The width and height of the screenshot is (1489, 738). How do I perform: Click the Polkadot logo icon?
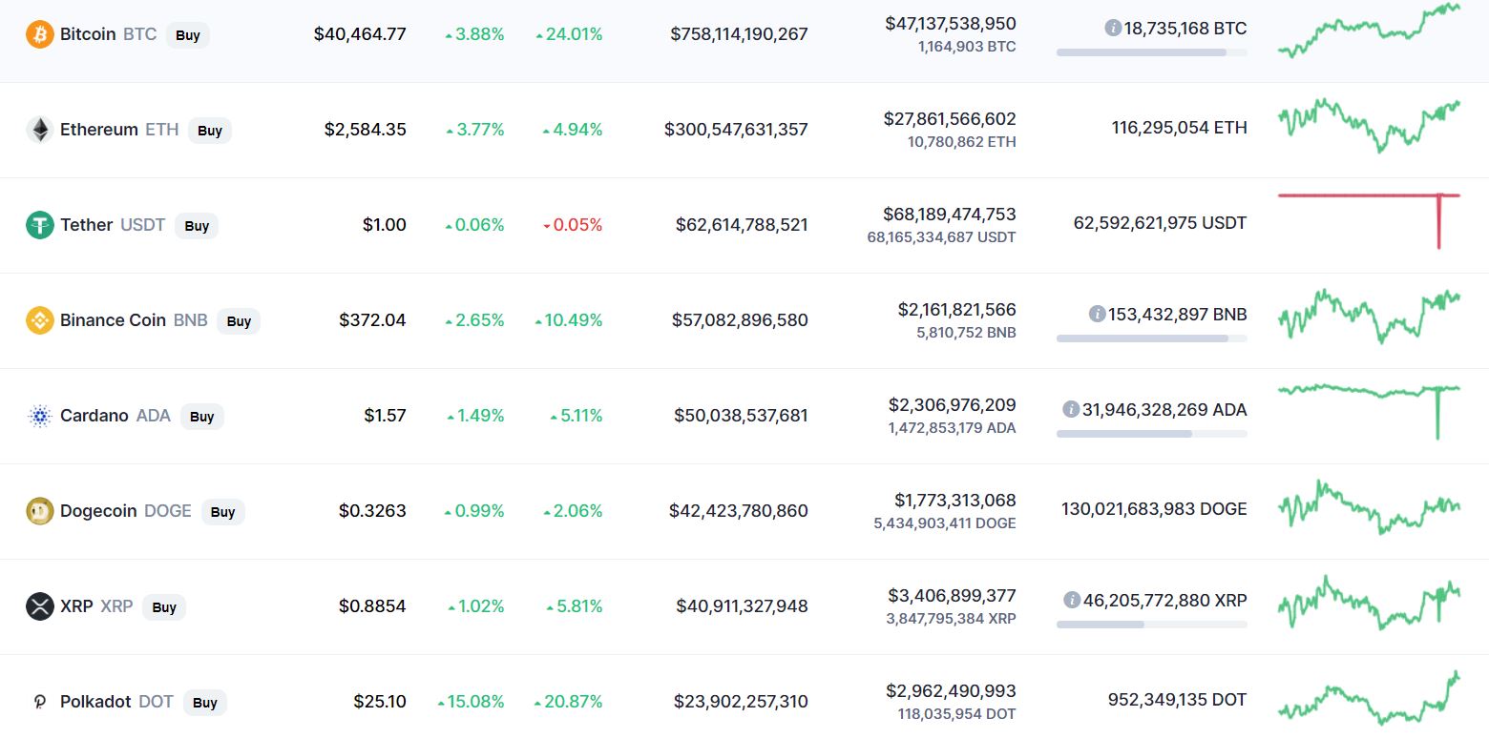coord(40,702)
